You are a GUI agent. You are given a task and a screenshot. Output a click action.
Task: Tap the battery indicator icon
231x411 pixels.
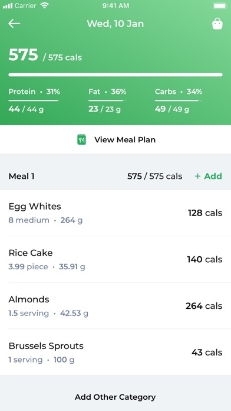[x=220, y=6]
